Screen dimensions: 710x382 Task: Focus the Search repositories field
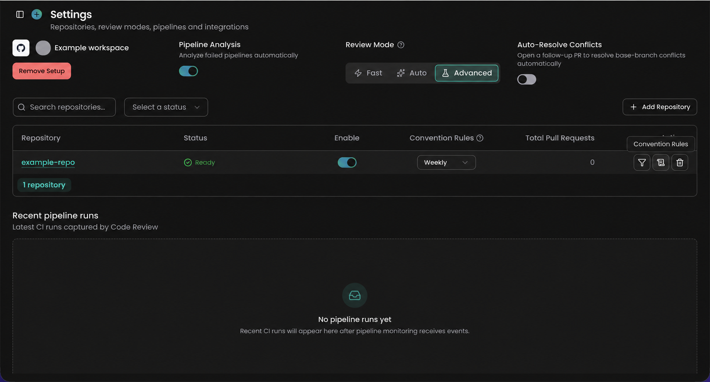64,107
